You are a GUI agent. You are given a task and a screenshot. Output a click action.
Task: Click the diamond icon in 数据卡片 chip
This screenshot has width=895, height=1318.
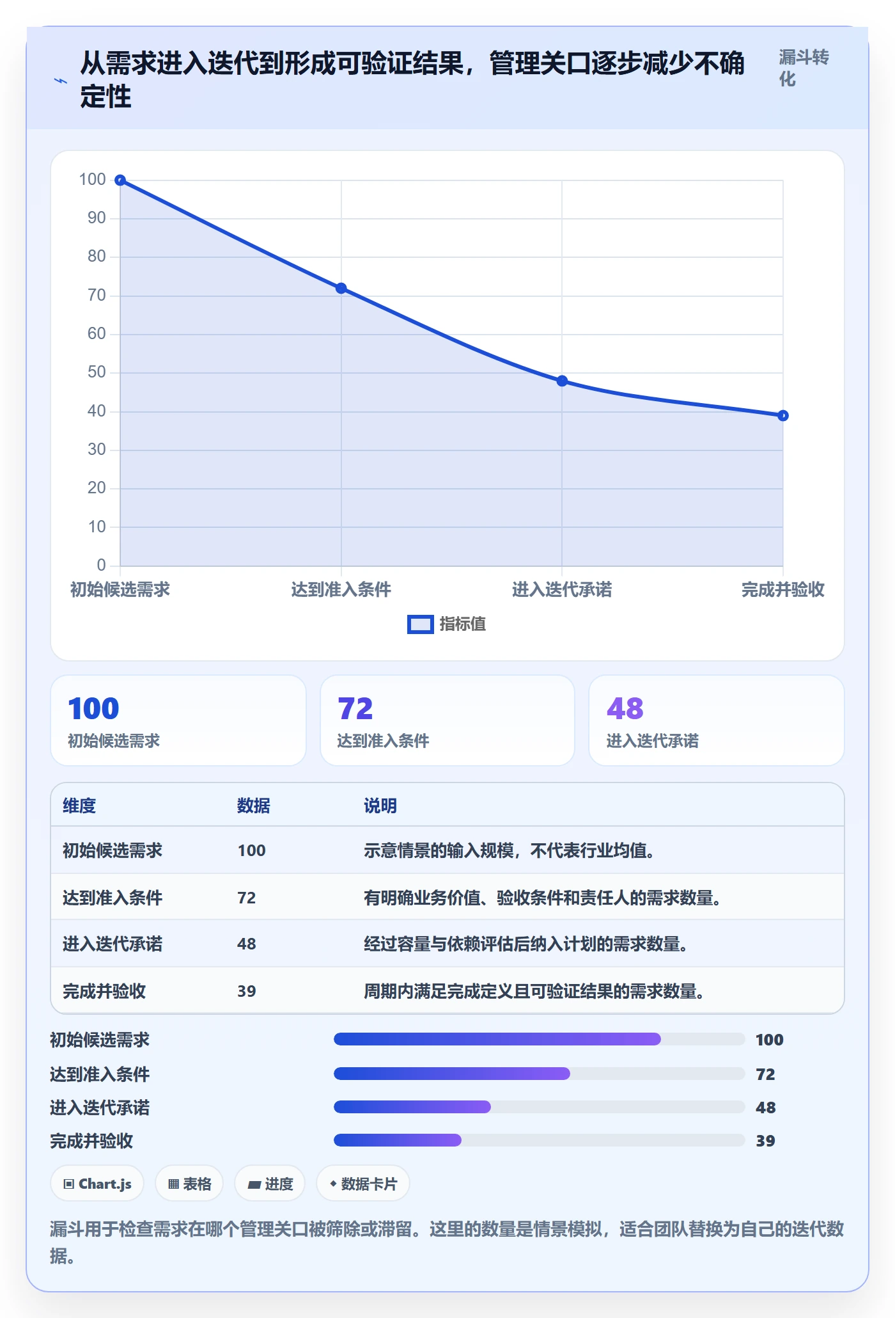(x=333, y=1184)
